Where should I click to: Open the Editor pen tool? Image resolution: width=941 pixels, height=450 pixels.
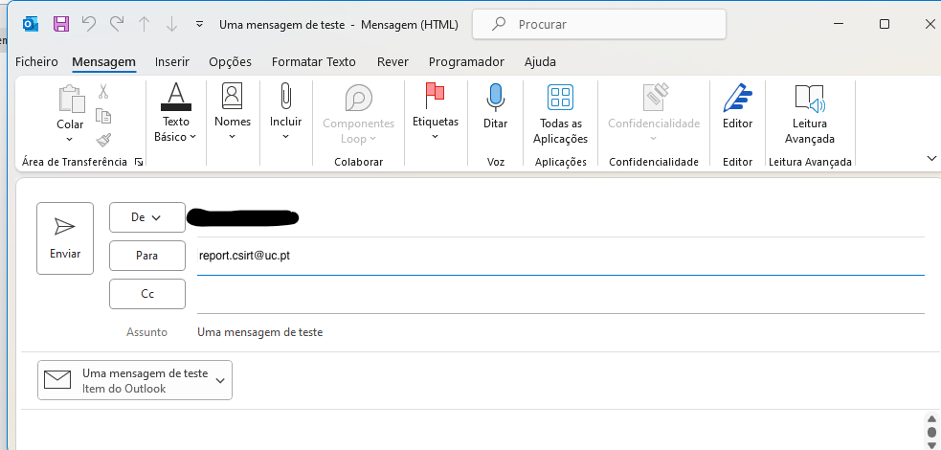(737, 108)
